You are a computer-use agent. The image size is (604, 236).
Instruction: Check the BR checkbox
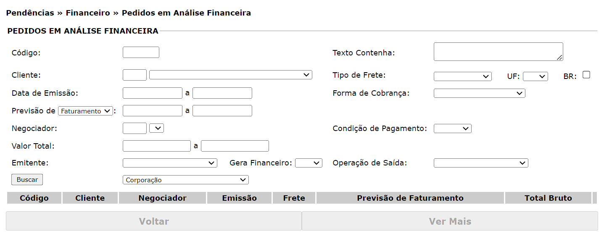[586, 75]
